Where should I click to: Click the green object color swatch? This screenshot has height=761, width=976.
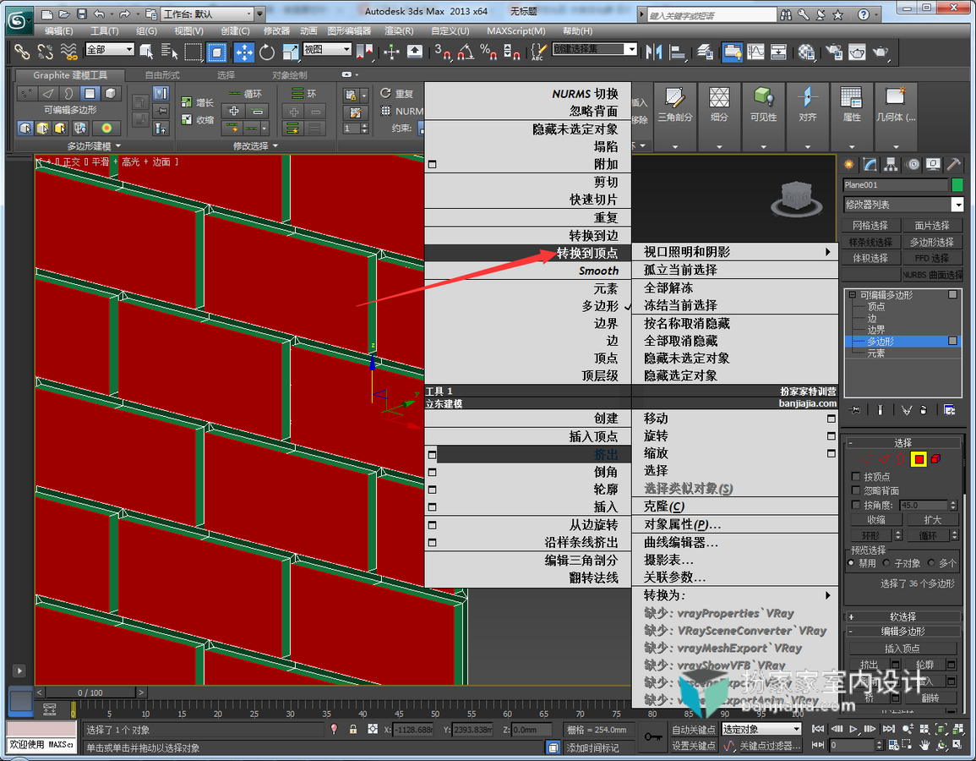pos(957,185)
